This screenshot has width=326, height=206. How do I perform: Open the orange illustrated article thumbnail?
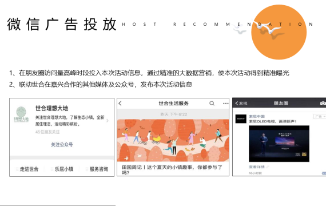point(173,140)
